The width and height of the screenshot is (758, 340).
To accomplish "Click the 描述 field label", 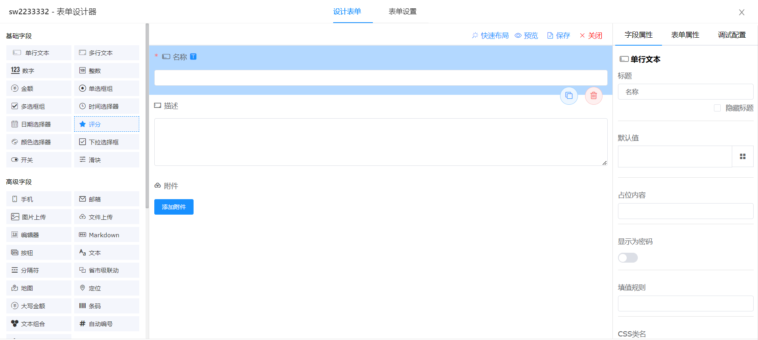I will 171,106.
